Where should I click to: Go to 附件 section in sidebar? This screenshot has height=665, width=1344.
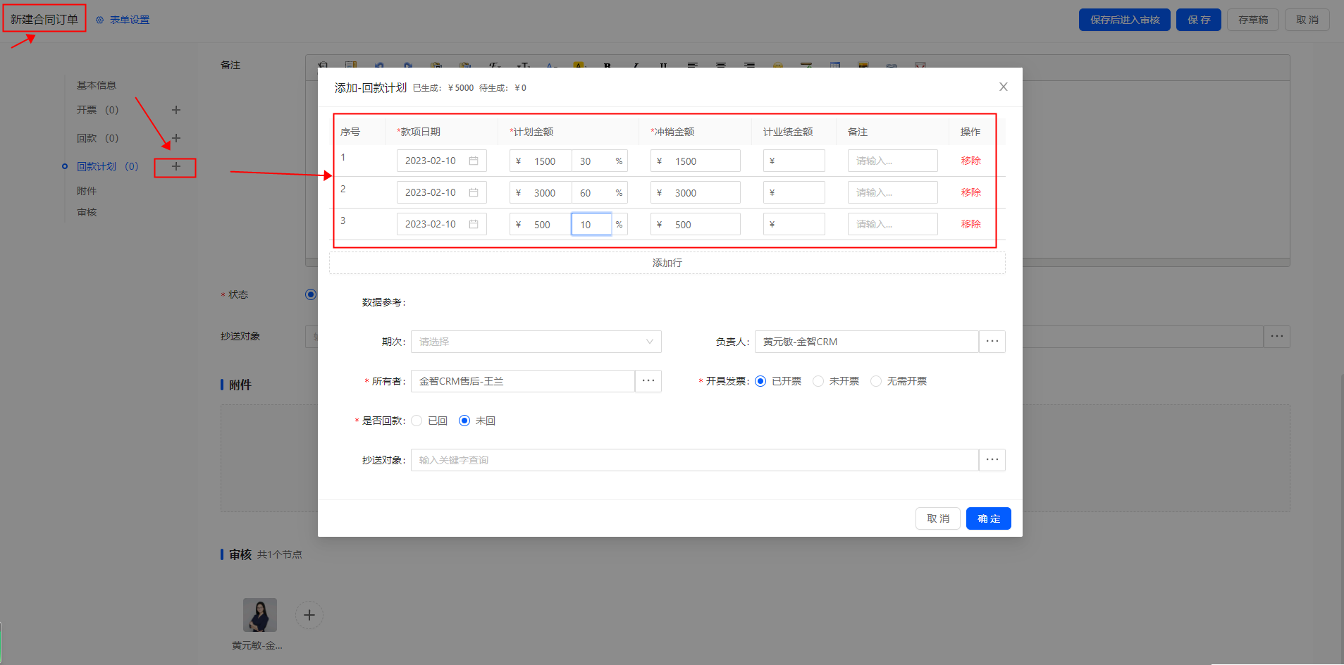(87, 191)
